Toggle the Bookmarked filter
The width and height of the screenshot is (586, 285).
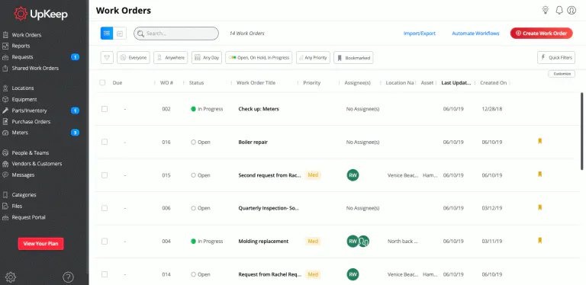(x=353, y=58)
